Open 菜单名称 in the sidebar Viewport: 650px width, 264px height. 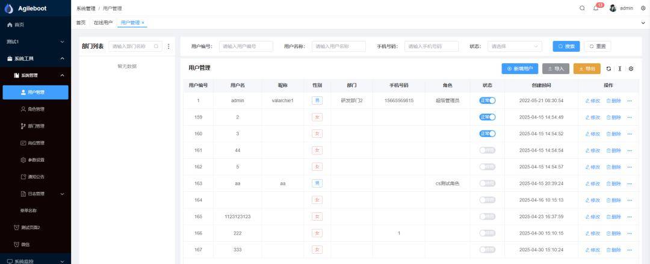coord(36,210)
